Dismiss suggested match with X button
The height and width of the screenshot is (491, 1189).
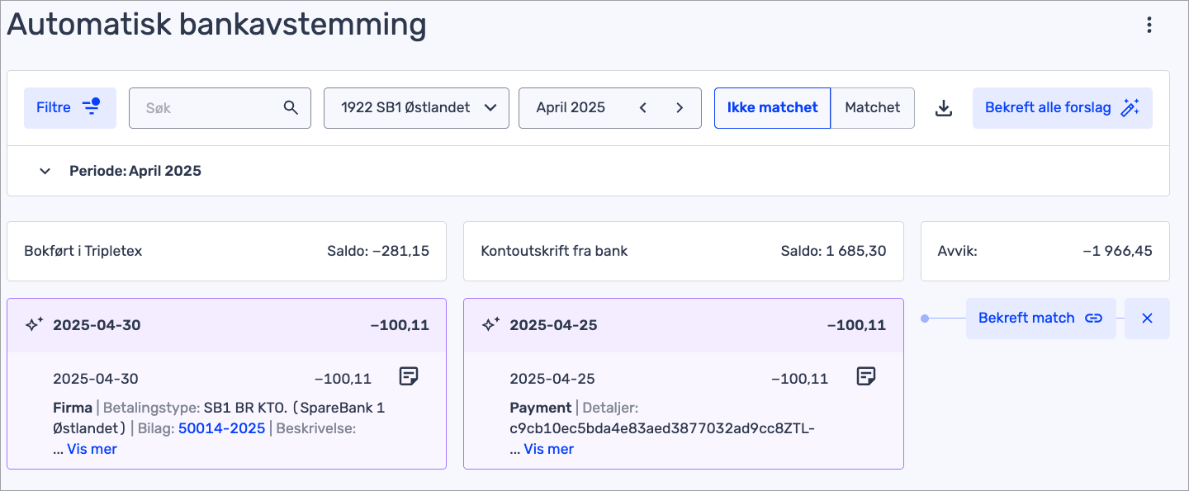(1147, 319)
